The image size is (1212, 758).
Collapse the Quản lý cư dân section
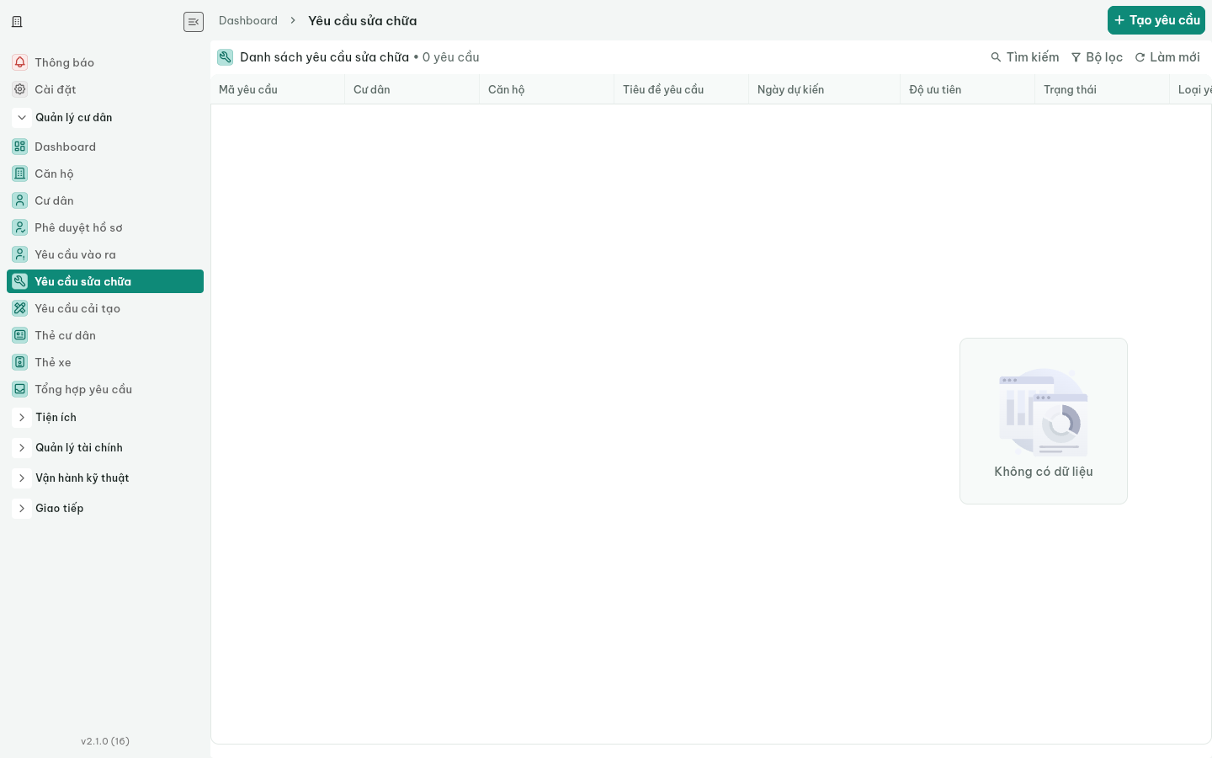[x=22, y=118]
